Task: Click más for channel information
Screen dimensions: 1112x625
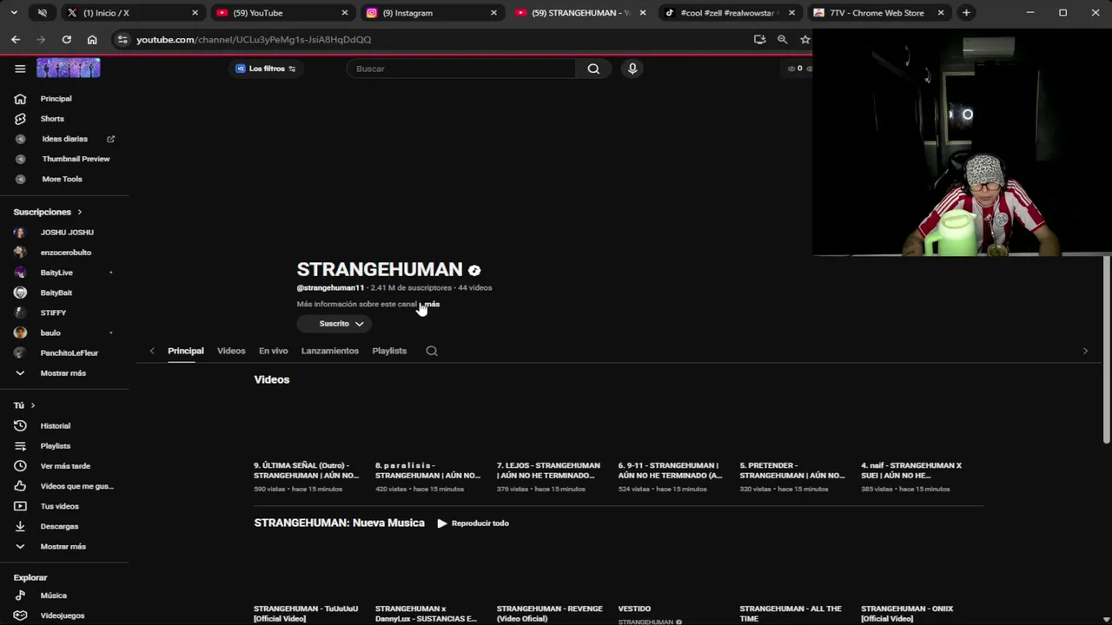Action: coord(432,305)
